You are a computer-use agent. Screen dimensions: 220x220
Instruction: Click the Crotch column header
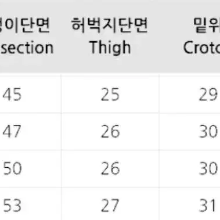201,48
